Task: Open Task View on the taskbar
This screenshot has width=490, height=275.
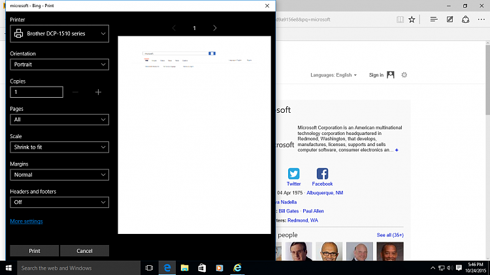Action: coord(150,268)
